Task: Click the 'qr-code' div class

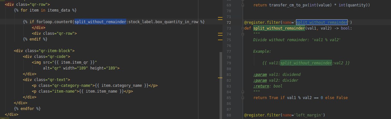Action: 47,57
